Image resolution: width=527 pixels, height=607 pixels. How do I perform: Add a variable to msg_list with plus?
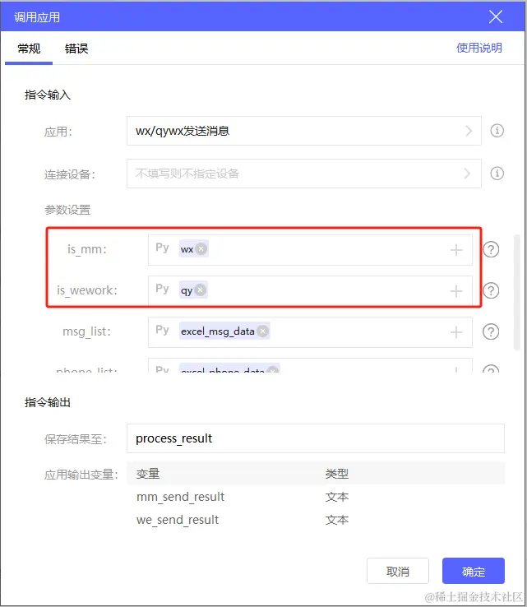pos(456,332)
